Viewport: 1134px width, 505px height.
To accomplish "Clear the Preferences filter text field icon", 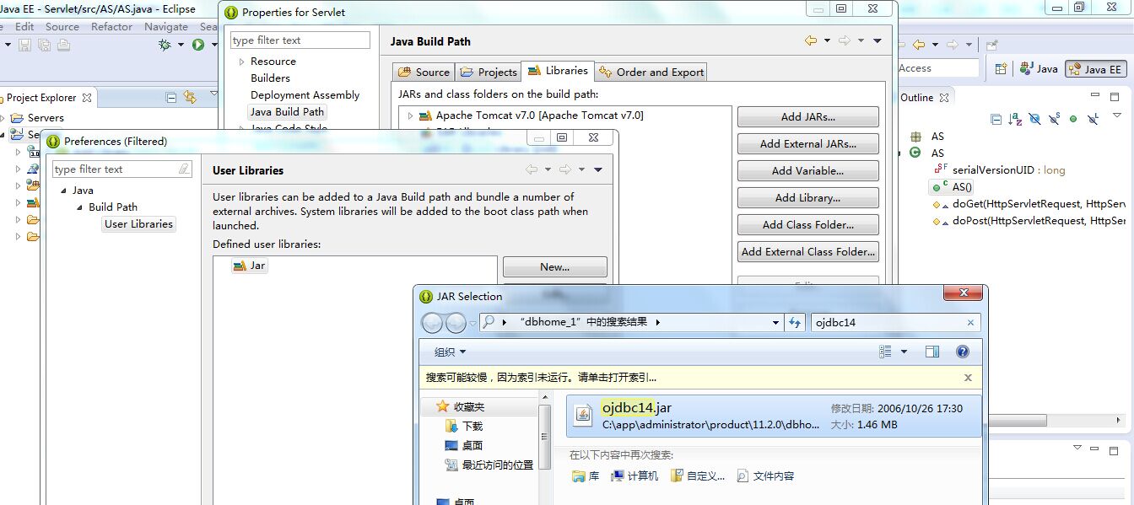I will pos(184,169).
